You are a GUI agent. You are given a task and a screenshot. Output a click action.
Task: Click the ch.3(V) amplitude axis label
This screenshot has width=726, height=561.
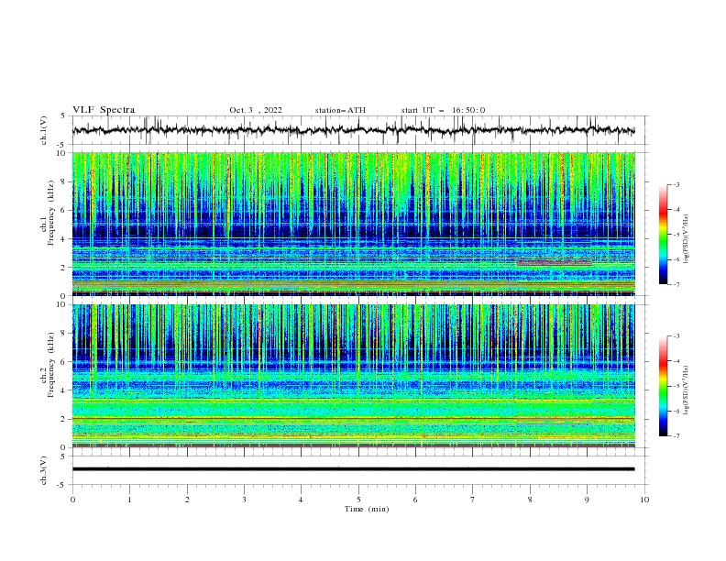tap(44, 470)
